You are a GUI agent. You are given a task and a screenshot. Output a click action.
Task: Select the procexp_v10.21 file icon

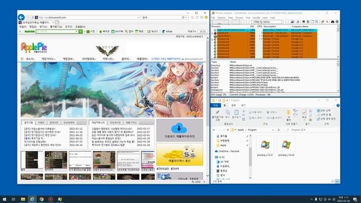265,146
